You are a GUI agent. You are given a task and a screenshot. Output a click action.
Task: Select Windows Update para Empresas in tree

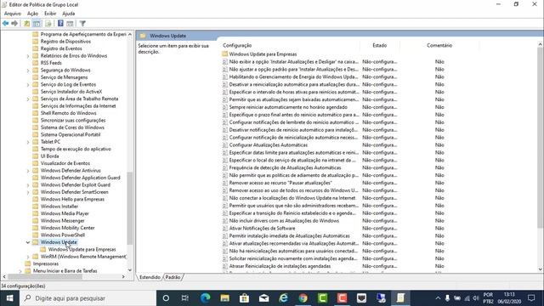(82, 249)
